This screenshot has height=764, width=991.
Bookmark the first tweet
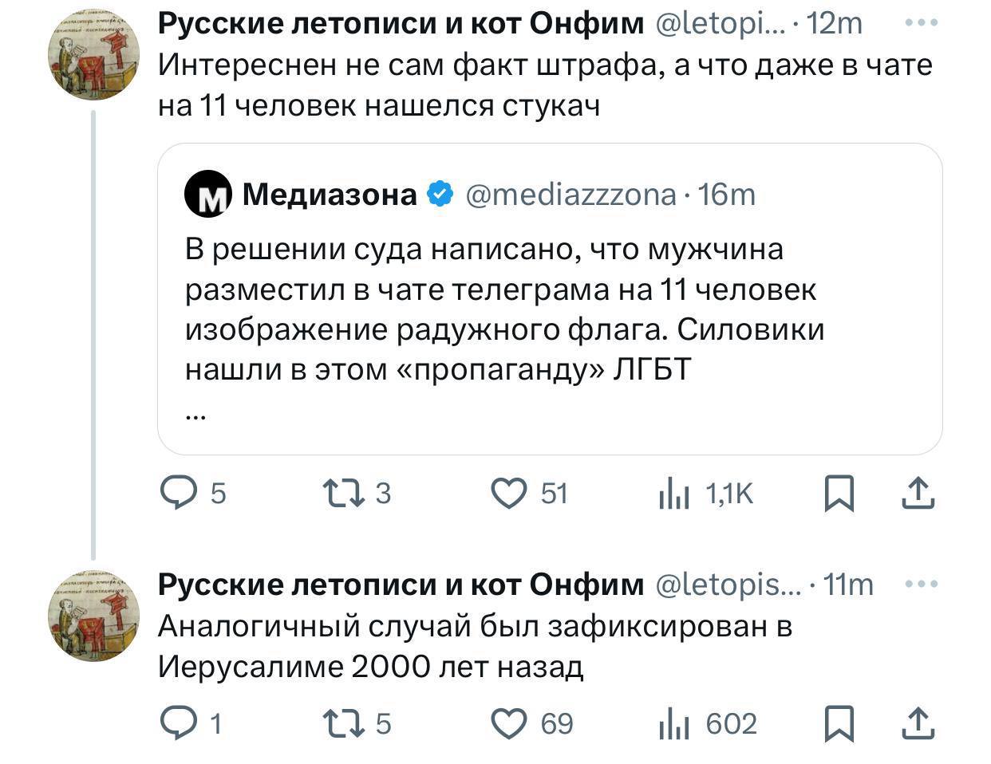(x=839, y=494)
